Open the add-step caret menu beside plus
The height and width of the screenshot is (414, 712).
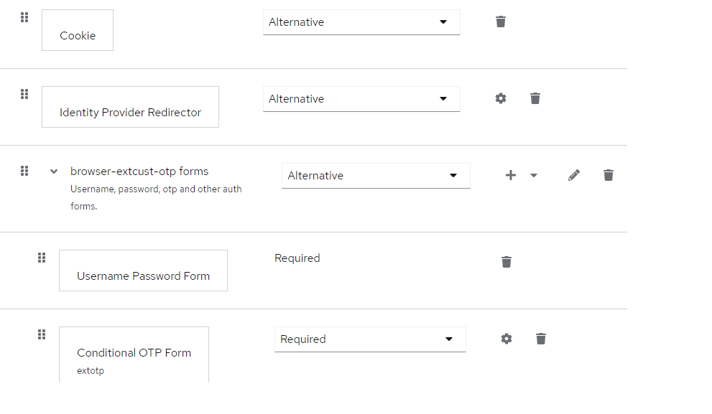[x=534, y=175]
